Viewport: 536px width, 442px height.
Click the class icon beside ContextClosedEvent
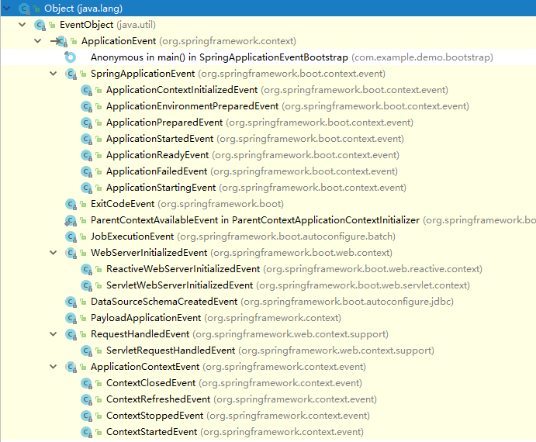pos(86,383)
